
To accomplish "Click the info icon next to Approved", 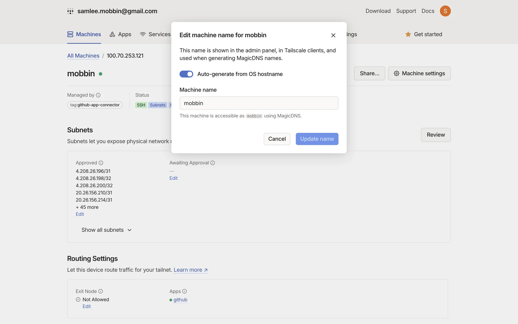I will click(101, 163).
